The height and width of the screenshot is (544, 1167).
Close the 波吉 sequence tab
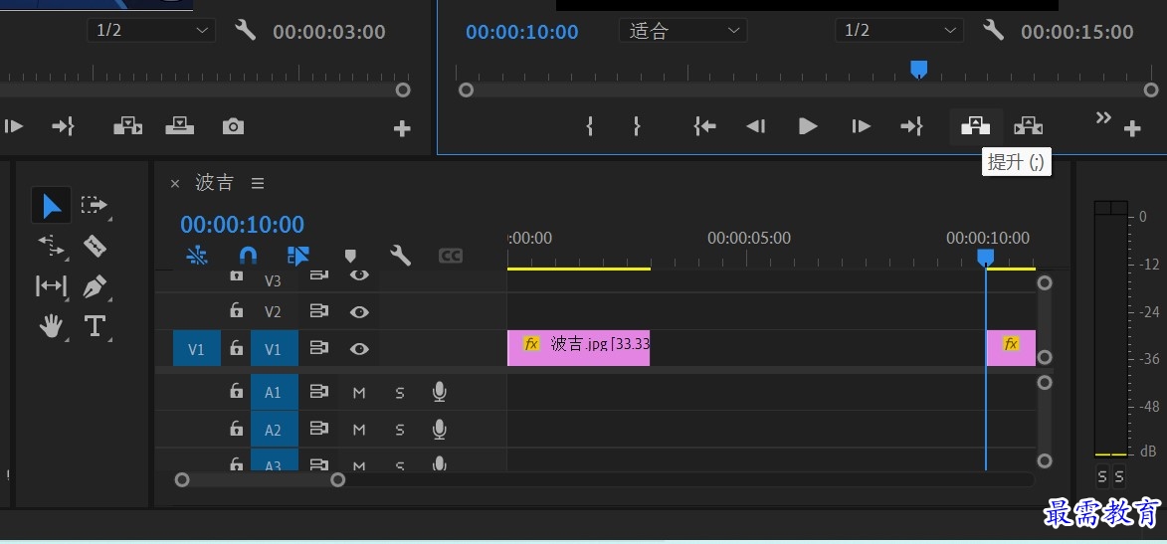click(175, 183)
